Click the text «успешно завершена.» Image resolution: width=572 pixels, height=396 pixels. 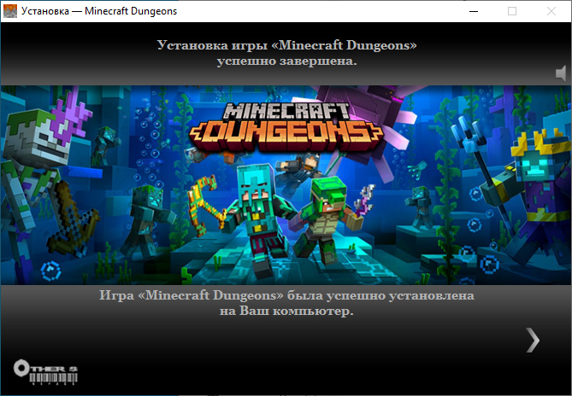click(286, 61)
